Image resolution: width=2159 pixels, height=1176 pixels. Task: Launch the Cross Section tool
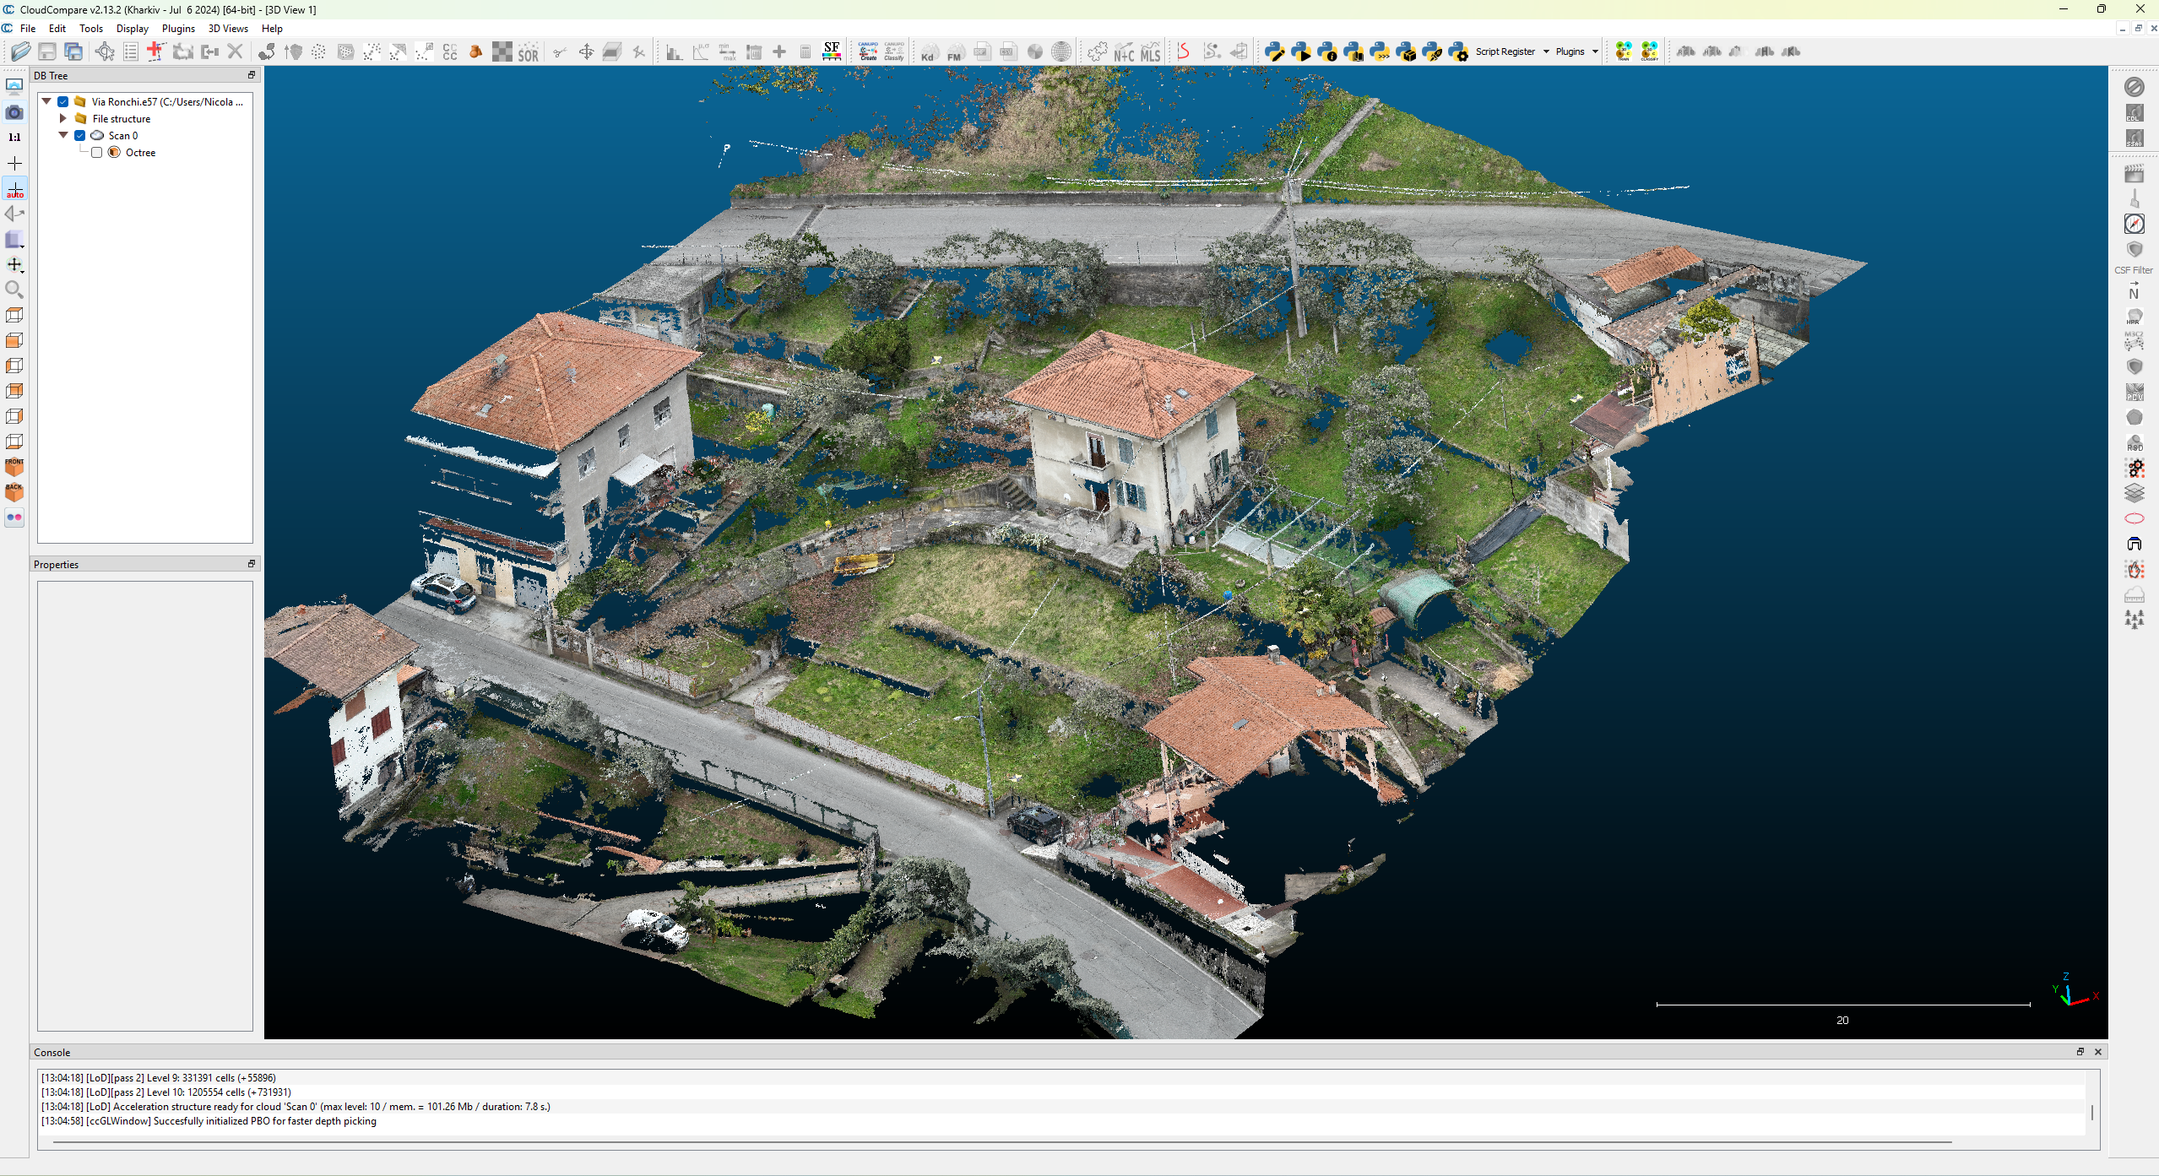point(611,51)
